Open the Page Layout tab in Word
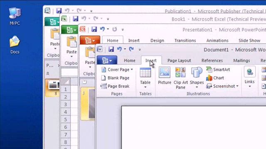266x149 pixels. pos(179,60)
